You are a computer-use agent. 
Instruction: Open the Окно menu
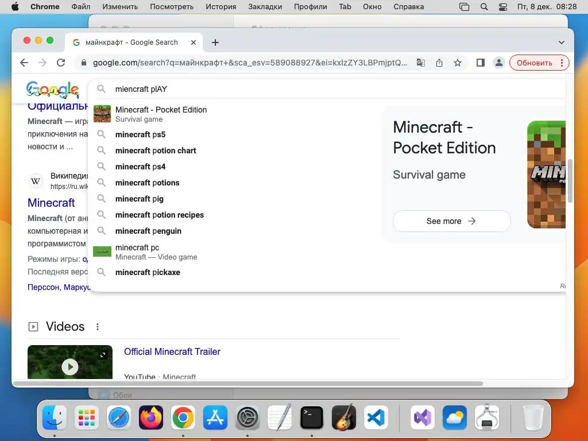(x=372, y=7)
